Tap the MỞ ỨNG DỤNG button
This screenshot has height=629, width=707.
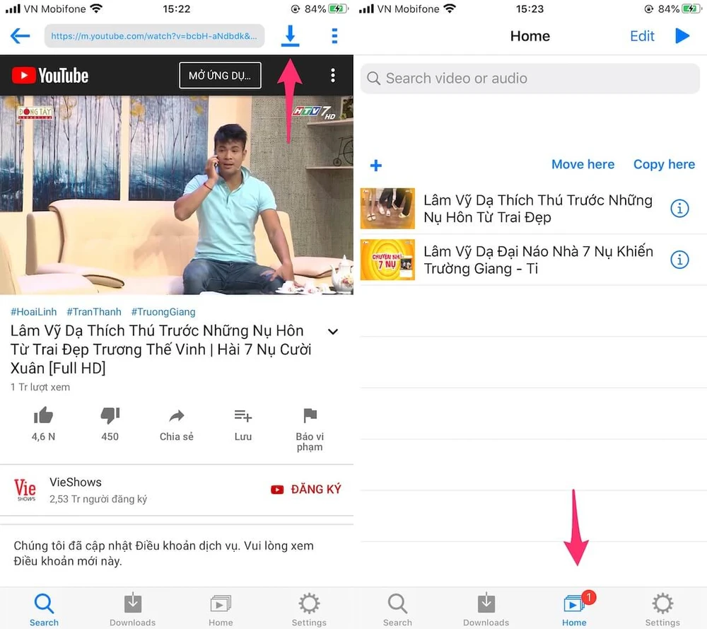tap(220, 75)
